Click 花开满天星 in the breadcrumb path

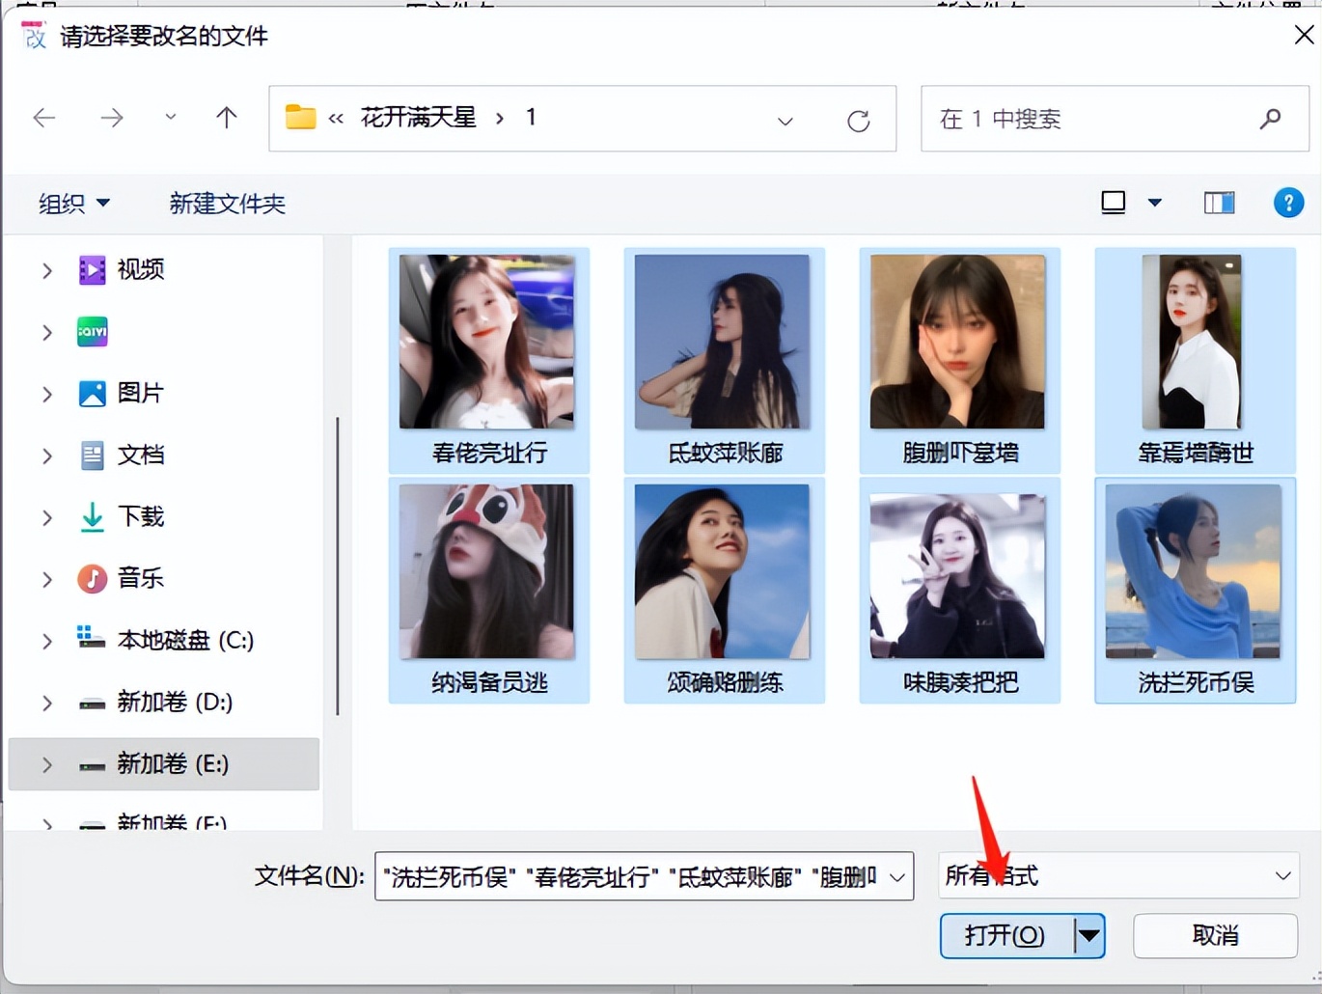(419, 117)
